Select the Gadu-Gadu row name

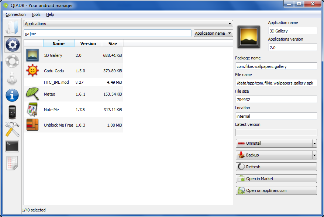pos(54,71)
